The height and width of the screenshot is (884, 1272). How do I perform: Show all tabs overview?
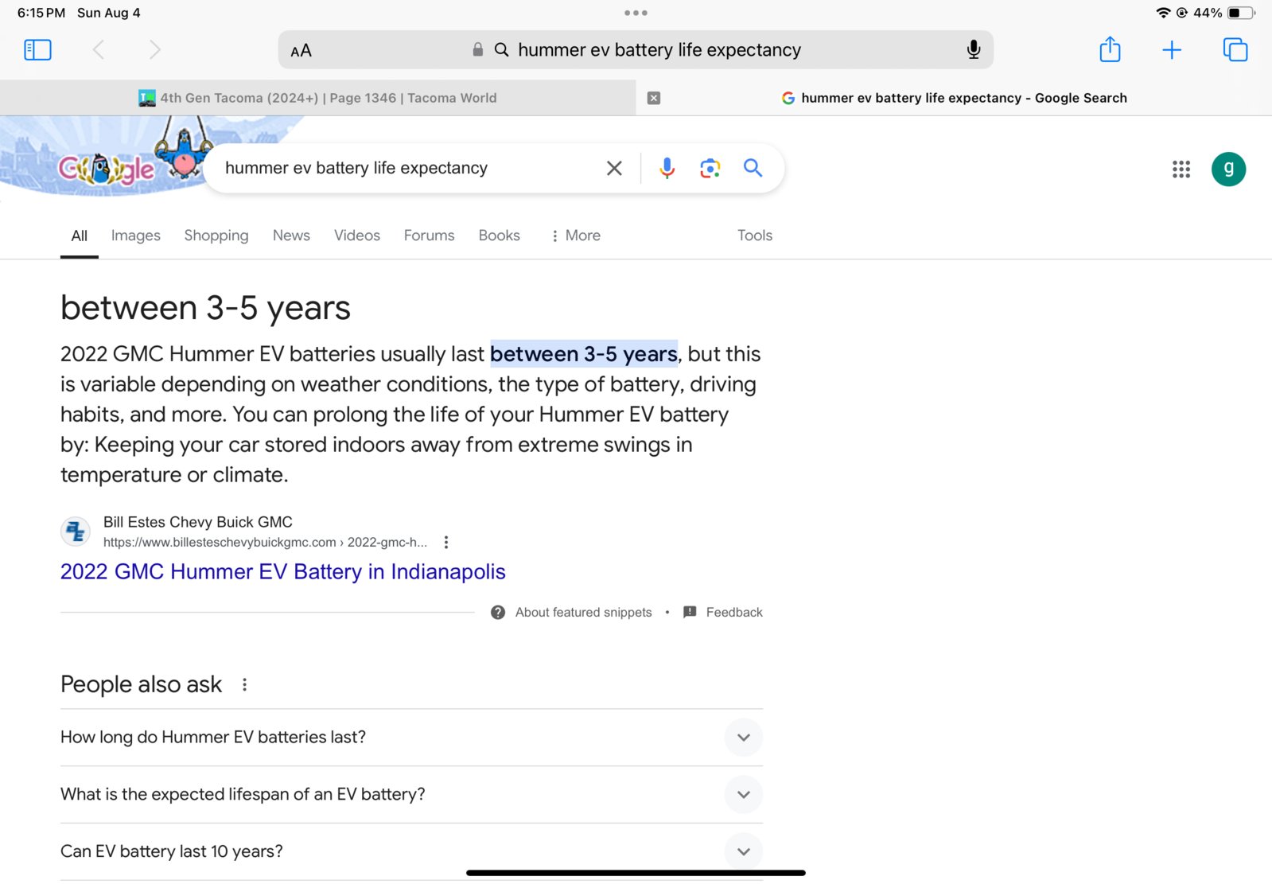coord(1235,50)
